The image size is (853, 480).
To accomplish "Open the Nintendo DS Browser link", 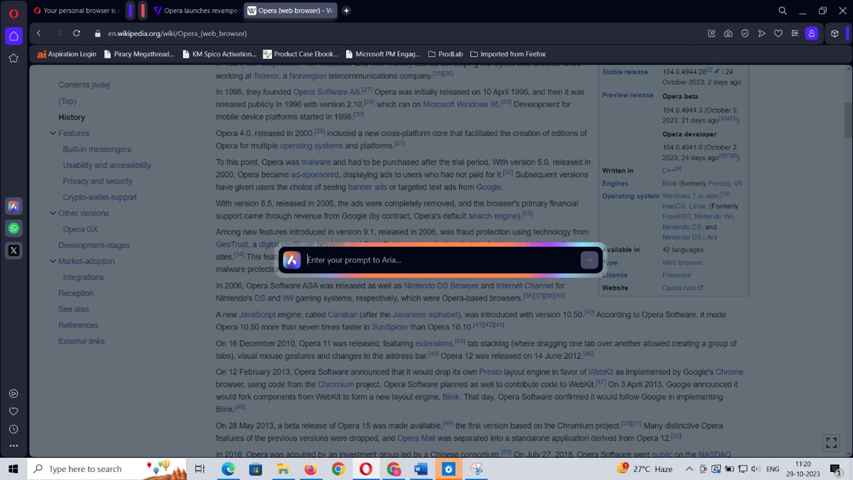I will pos(441,286).
